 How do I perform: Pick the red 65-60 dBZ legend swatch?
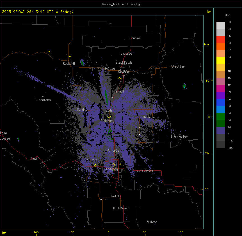(221, 40)
